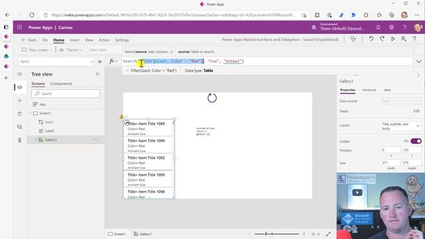Open the Home tab
Screen dimensions: 425x239
pyautogui.click(x=58, y=40)
